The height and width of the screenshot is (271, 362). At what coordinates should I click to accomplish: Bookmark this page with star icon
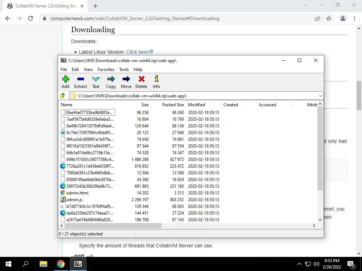329,18
